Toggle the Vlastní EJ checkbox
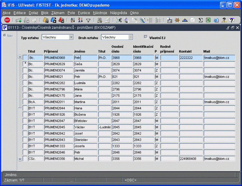Viewport: 242px width, 186px height. 146,37
